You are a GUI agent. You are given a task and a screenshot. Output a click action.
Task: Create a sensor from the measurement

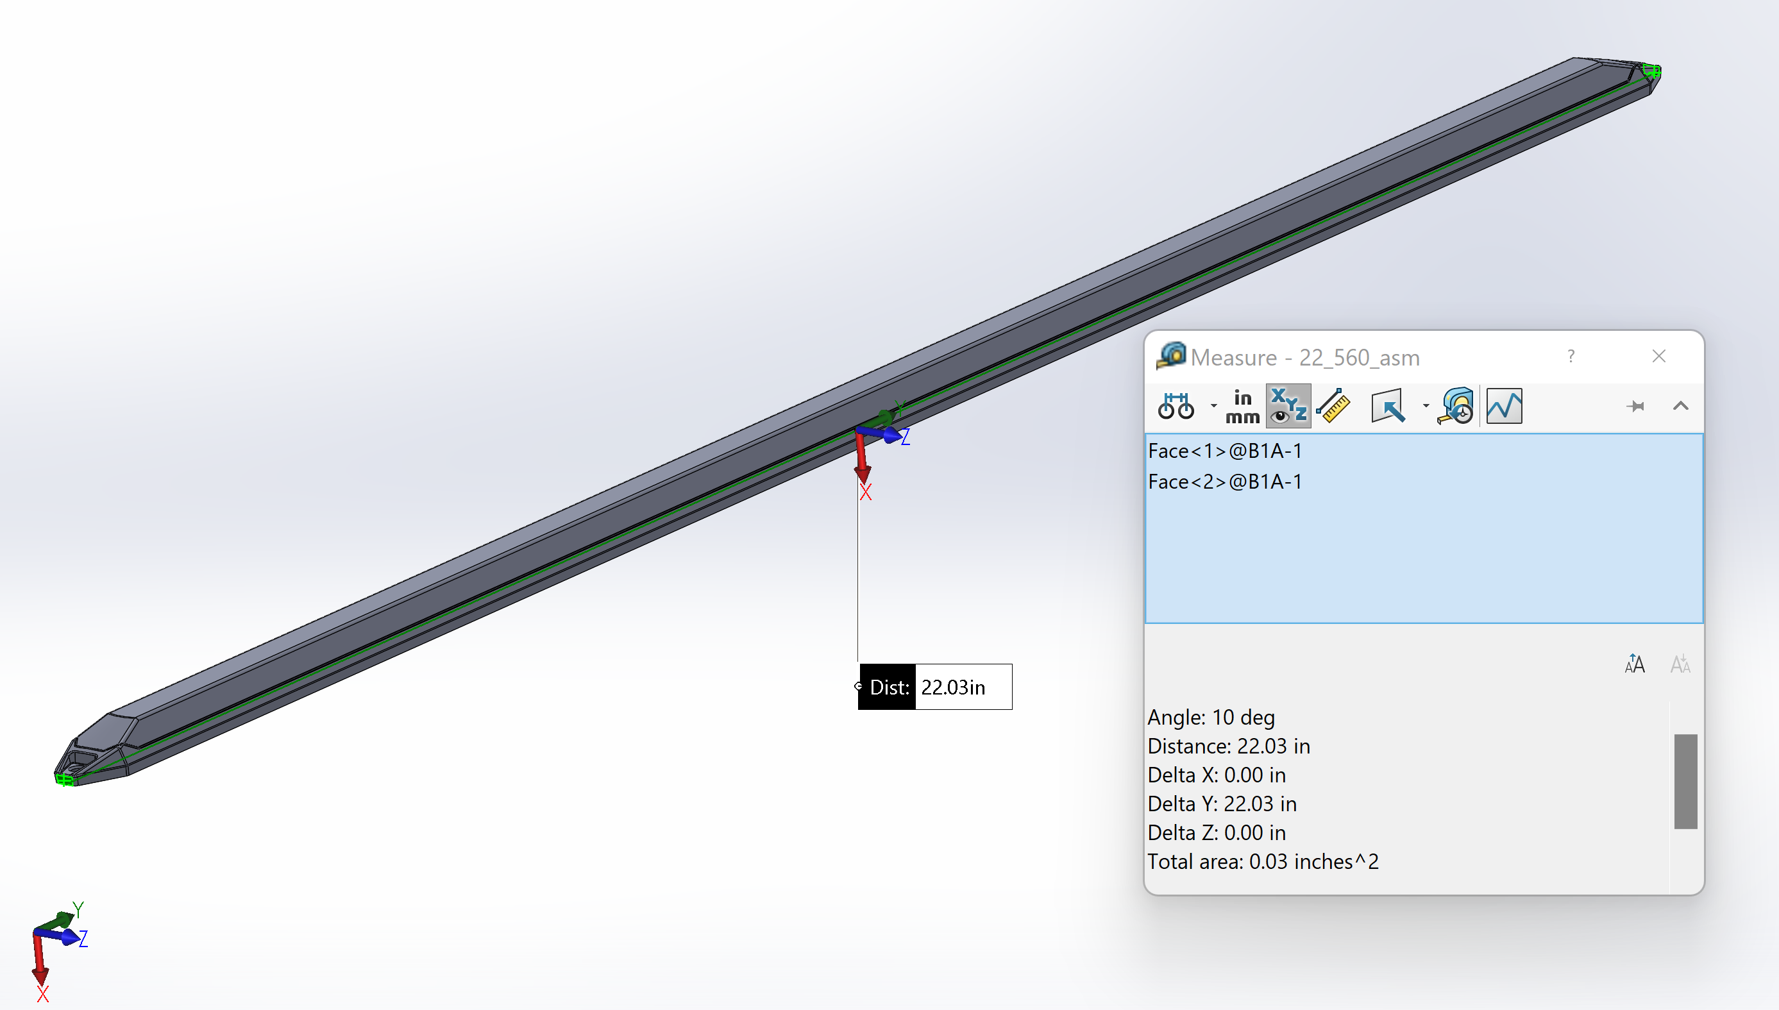(1504, 406)
